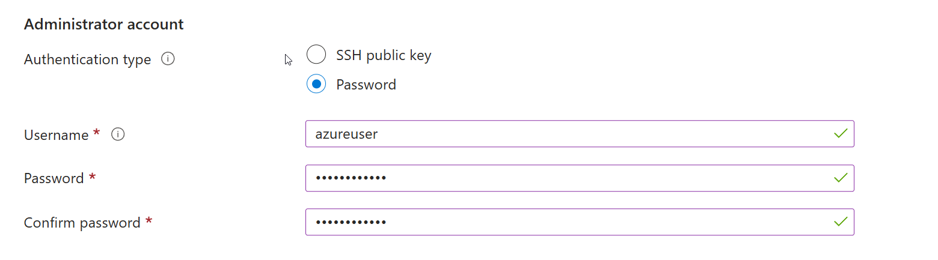Click the red asterisk next to Username
Image resolution: width=938 pixels, height=260 pixels.
[97, 133]
